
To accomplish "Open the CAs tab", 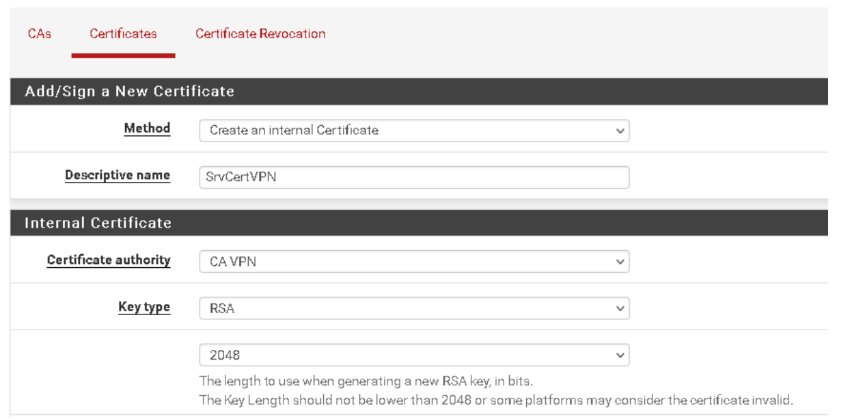I will coord(39,33).
